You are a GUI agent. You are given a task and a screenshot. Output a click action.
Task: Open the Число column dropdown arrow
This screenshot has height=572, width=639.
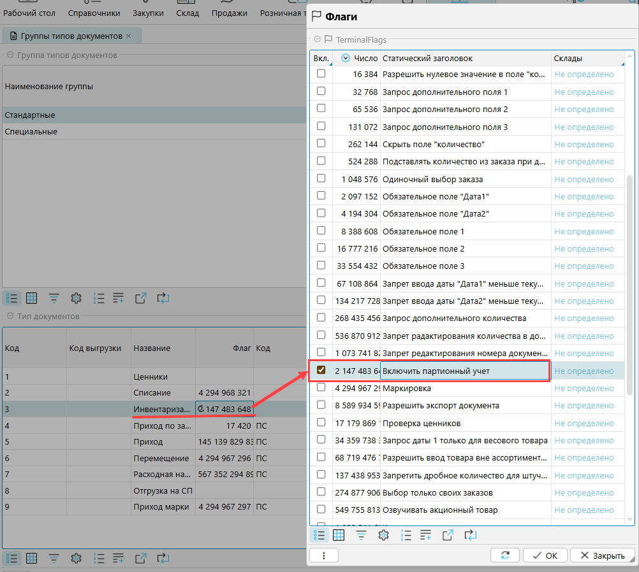346,59
